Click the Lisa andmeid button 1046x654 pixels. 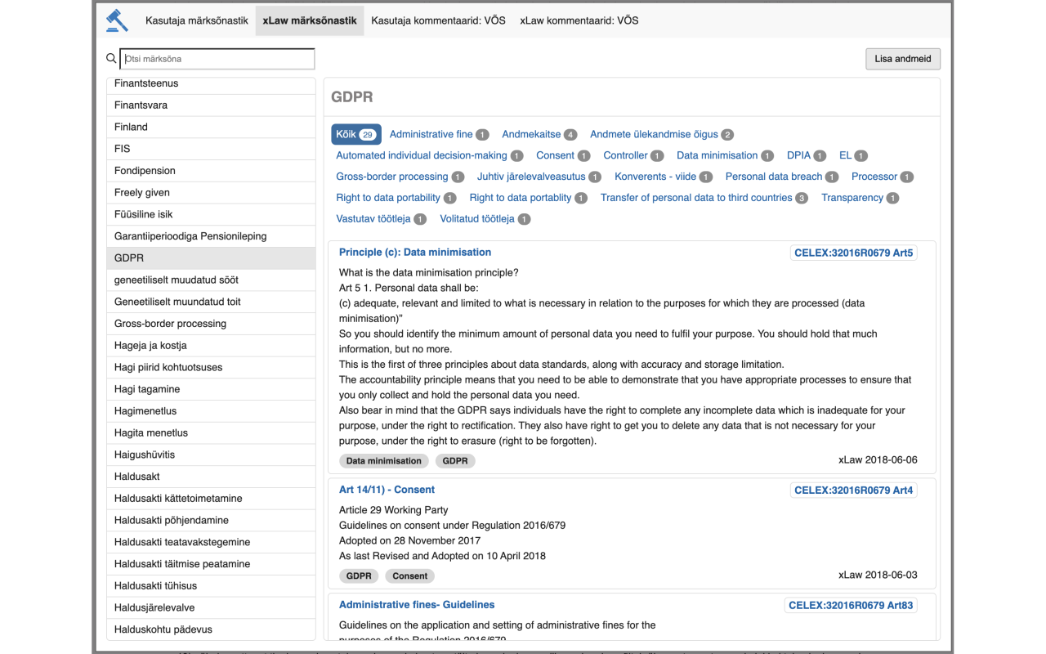pos(903,59)
